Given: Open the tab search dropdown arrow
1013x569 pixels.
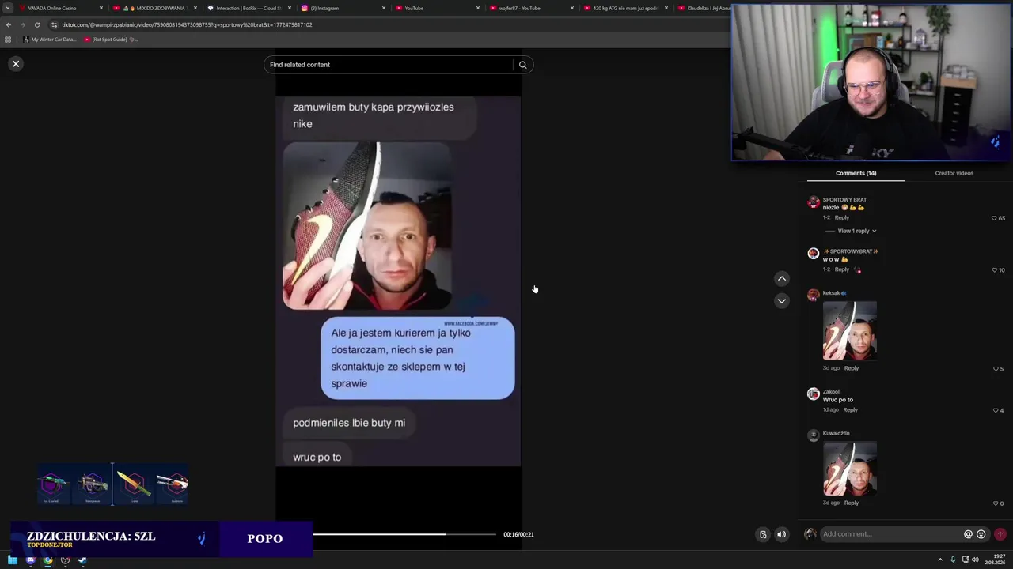Looking at the screenshot, I should pyautogui.click(x=8, y=8).
